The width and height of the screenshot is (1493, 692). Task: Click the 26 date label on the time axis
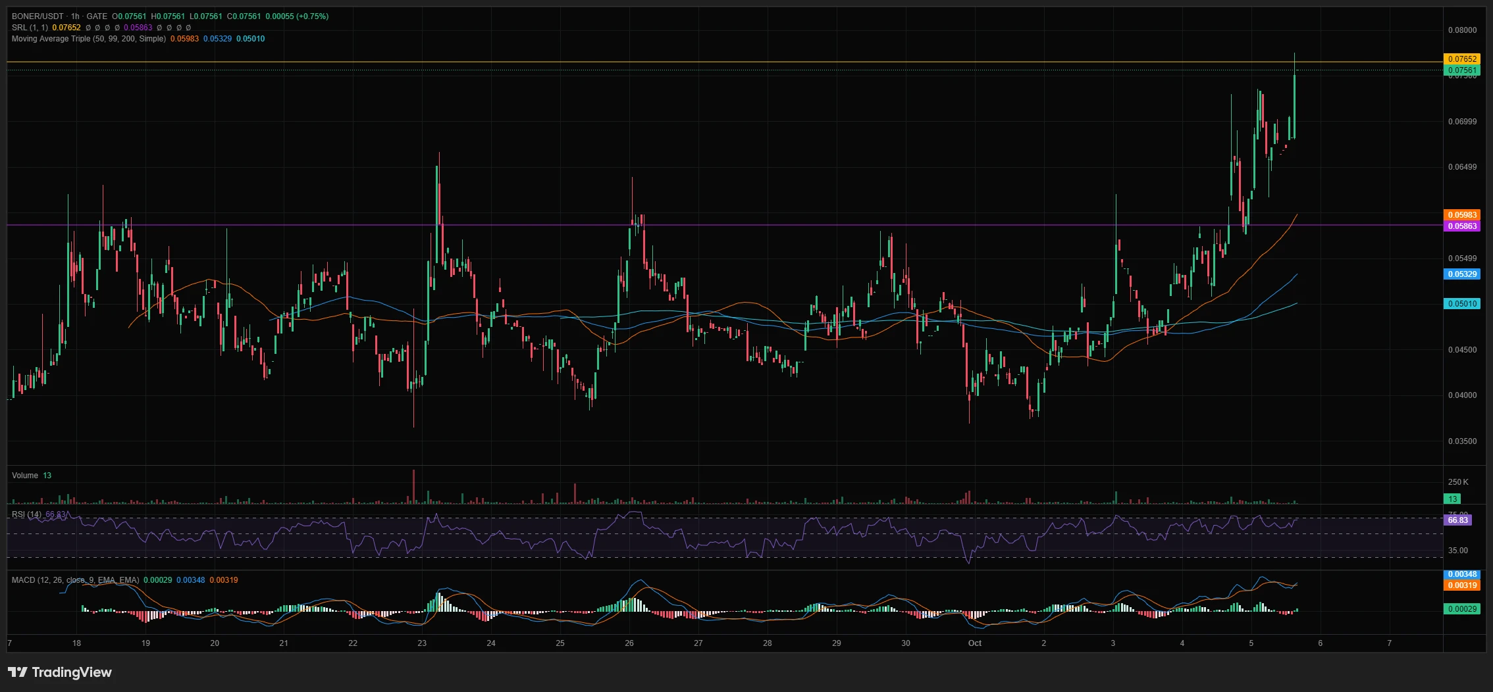pos(629,643)
